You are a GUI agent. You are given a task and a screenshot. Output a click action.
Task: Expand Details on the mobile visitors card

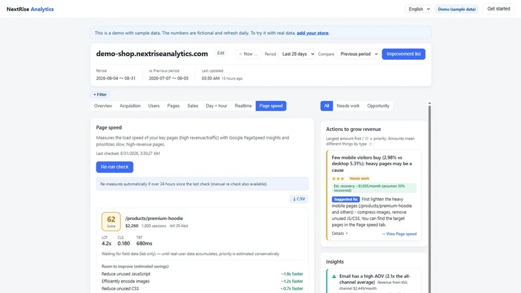pyautogui.click(x=339, y=233)
